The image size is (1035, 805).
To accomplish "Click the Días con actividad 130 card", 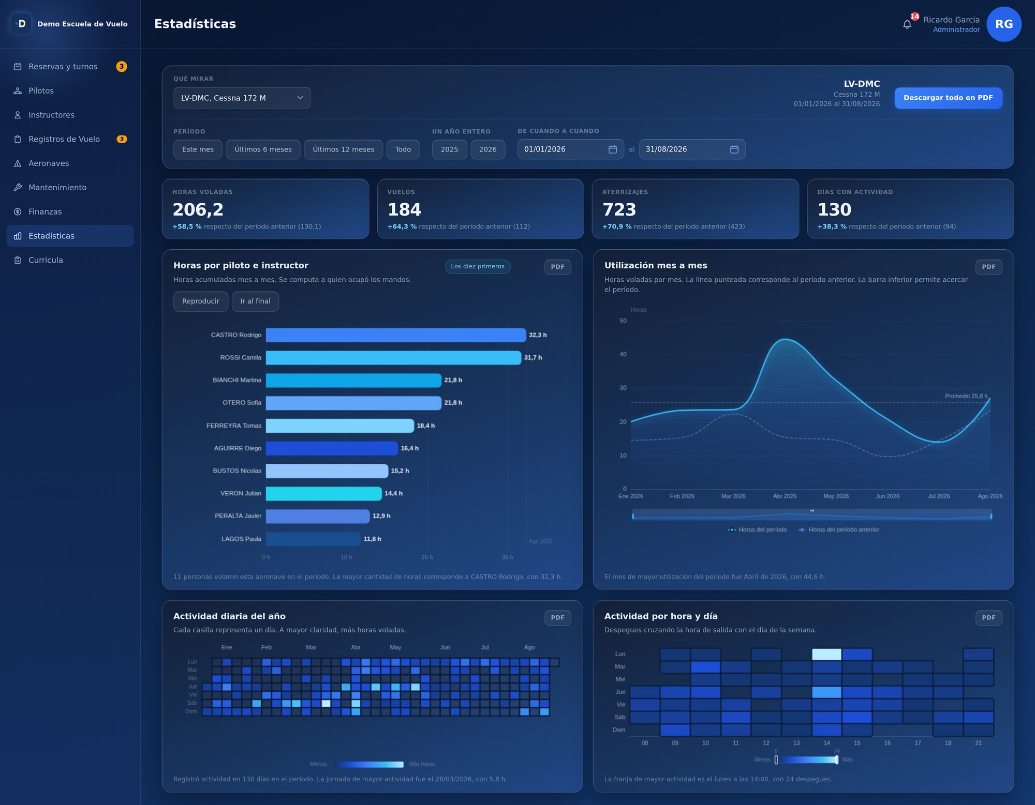I will (910, 209).
